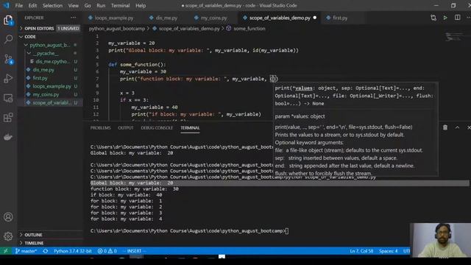Open the Source Control view icon
The height and width of the screenshot is (265, 471).
[8, 59]
